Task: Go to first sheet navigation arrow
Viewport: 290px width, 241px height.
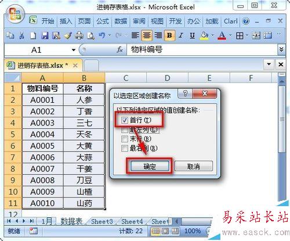Action: (9, 221)
